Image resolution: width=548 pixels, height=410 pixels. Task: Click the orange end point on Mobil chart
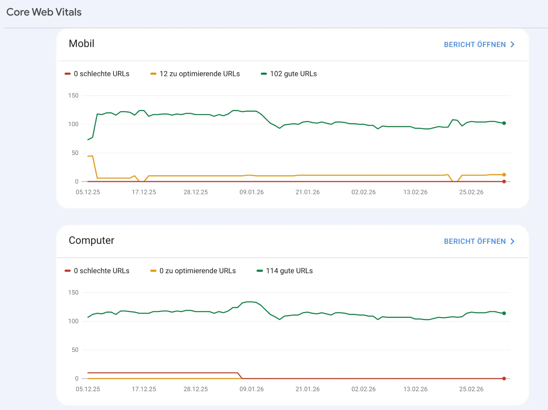(504, 175)
